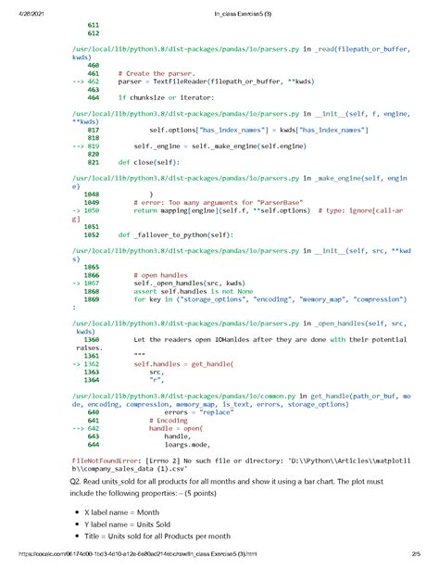Click the line 'def _failover_to_python(self):'
The height and width of the screenshot is (568, 439).
(x=176, y=234)
